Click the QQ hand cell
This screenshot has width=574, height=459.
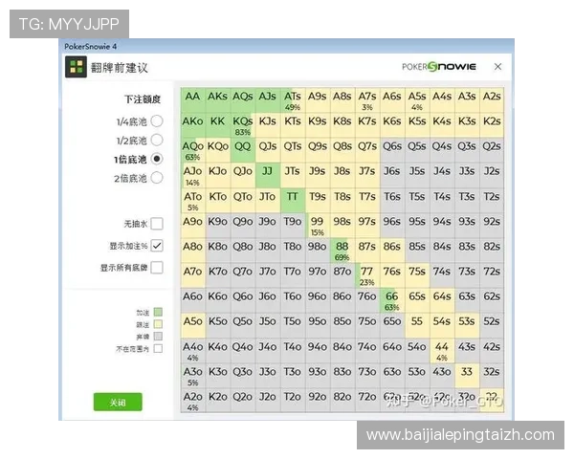tap(243, 150)
